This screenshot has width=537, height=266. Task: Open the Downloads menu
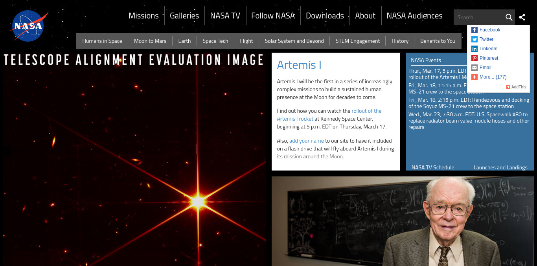[x=325, y=16]
